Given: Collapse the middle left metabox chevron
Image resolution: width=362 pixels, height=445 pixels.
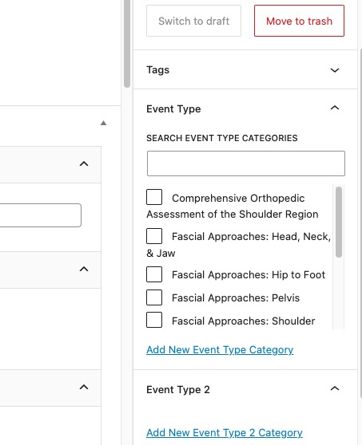Looking at the screenshot, I should coord(84,269).
